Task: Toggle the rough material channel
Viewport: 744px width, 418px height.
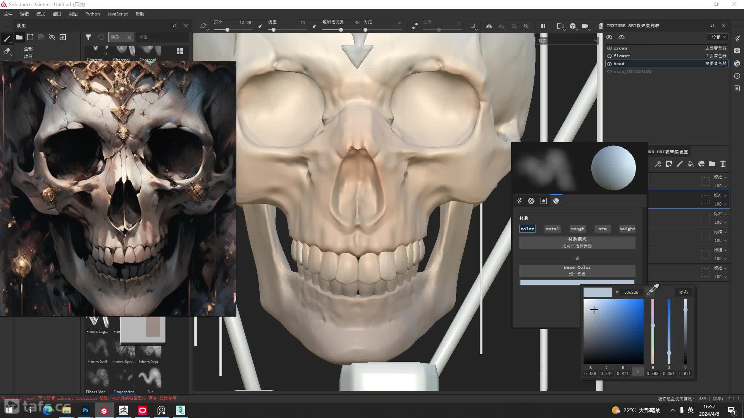Action: pos(577,229)
